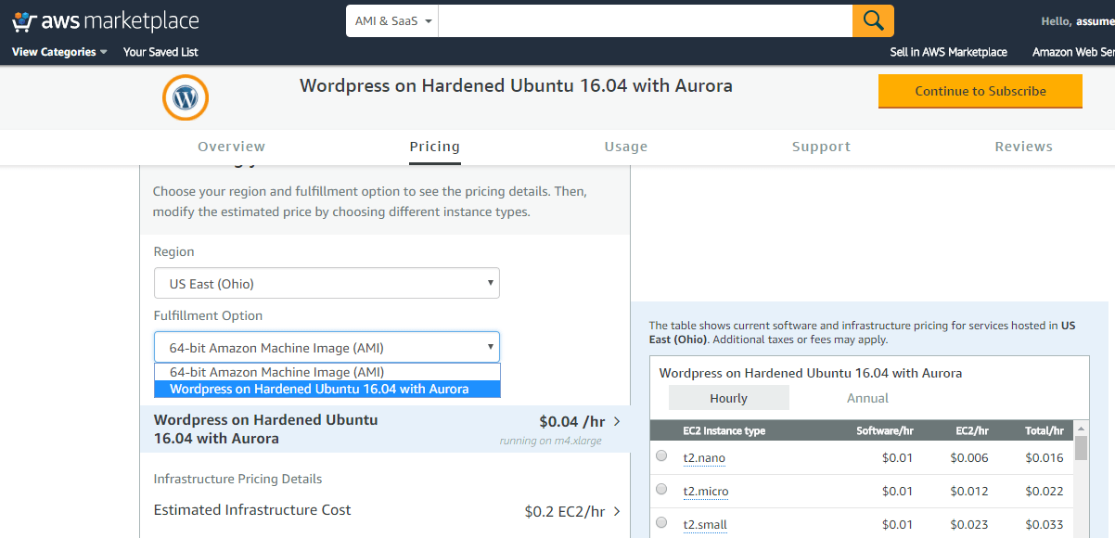Click the Continue to Subscribe button
1115x538 pixels.
[980, 91]
